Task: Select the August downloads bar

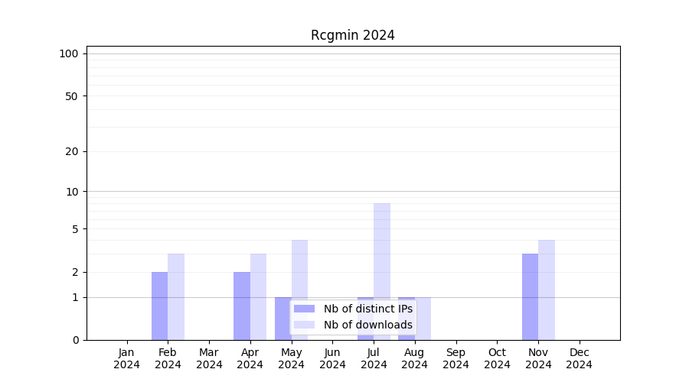Action: click(x=423, y=318)
